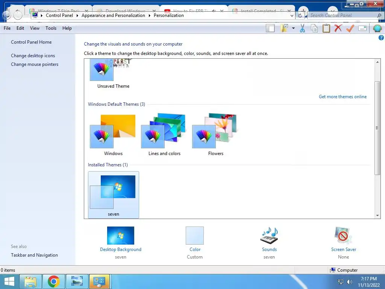Open Change mouse pointers link
This screenshot has width=385, height=289.
(x=35, y=64)
